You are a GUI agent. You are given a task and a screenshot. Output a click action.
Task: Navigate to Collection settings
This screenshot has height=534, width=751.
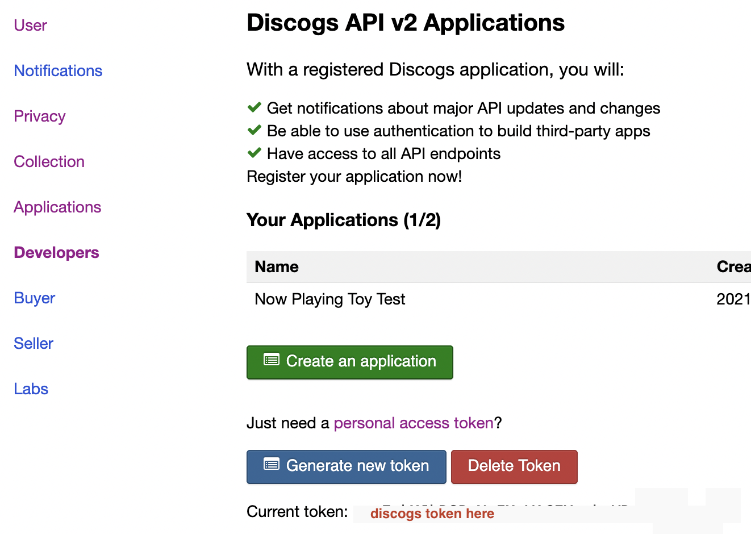tap(49, 162)
